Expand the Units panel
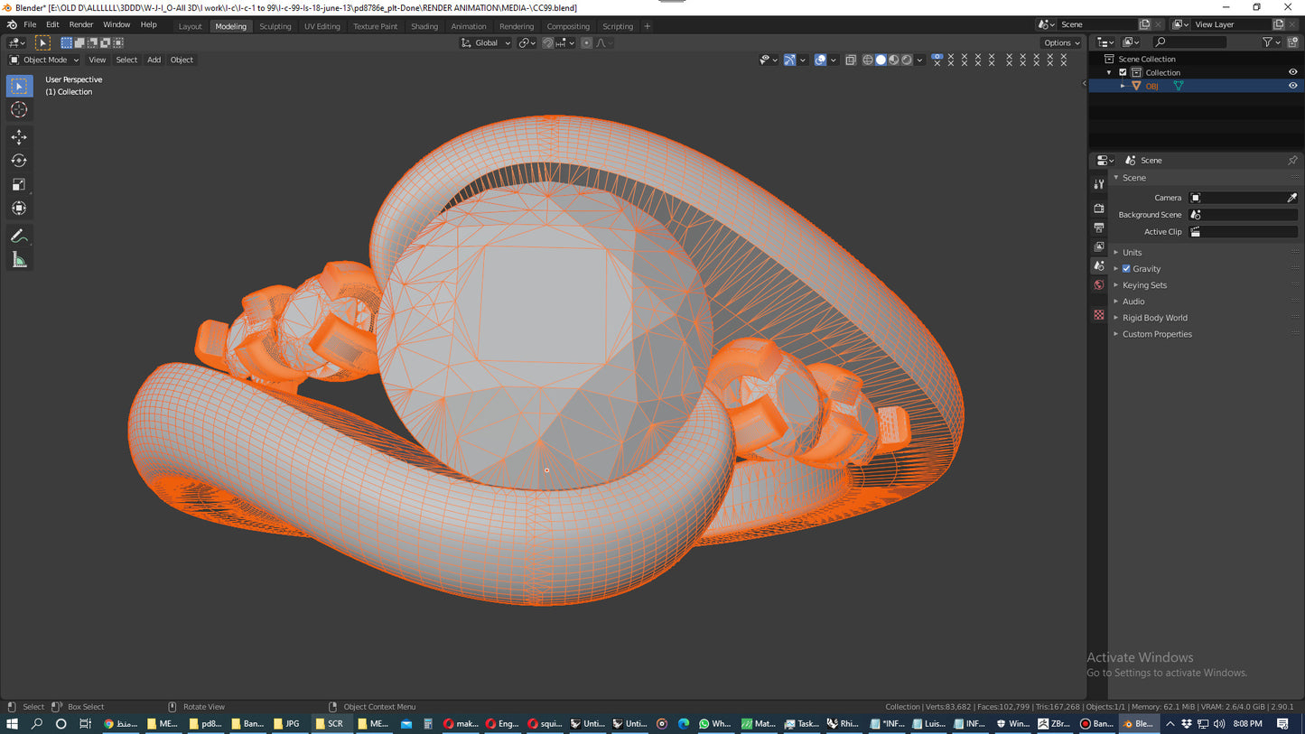 [x=1132, y=253]
